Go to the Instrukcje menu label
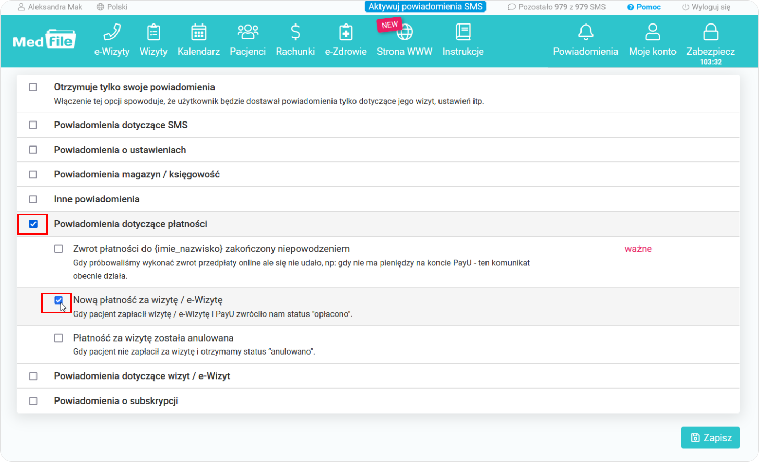 point(463,52)
